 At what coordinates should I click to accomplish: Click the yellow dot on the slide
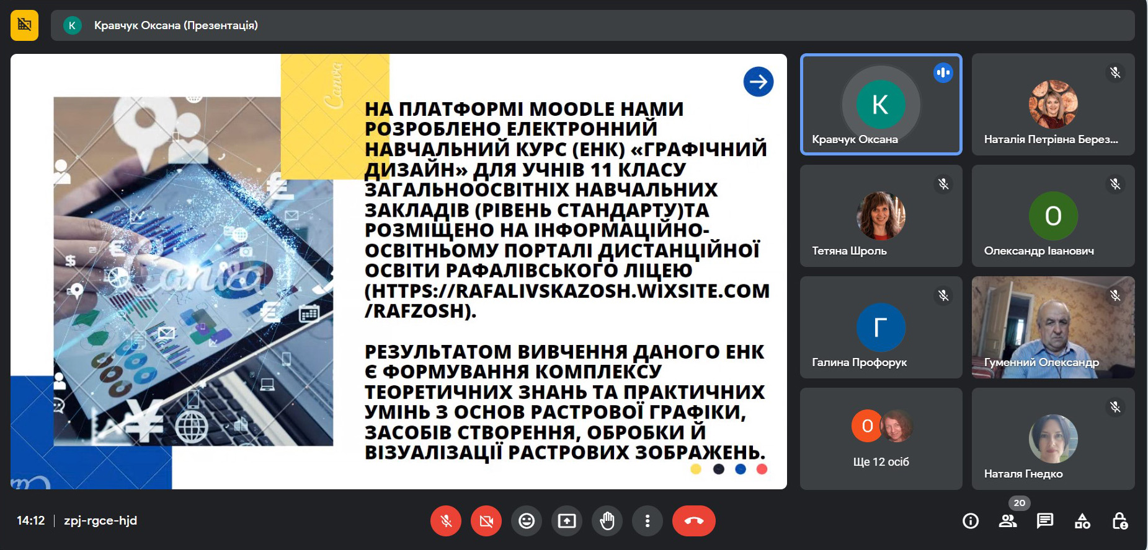[696, 469]
